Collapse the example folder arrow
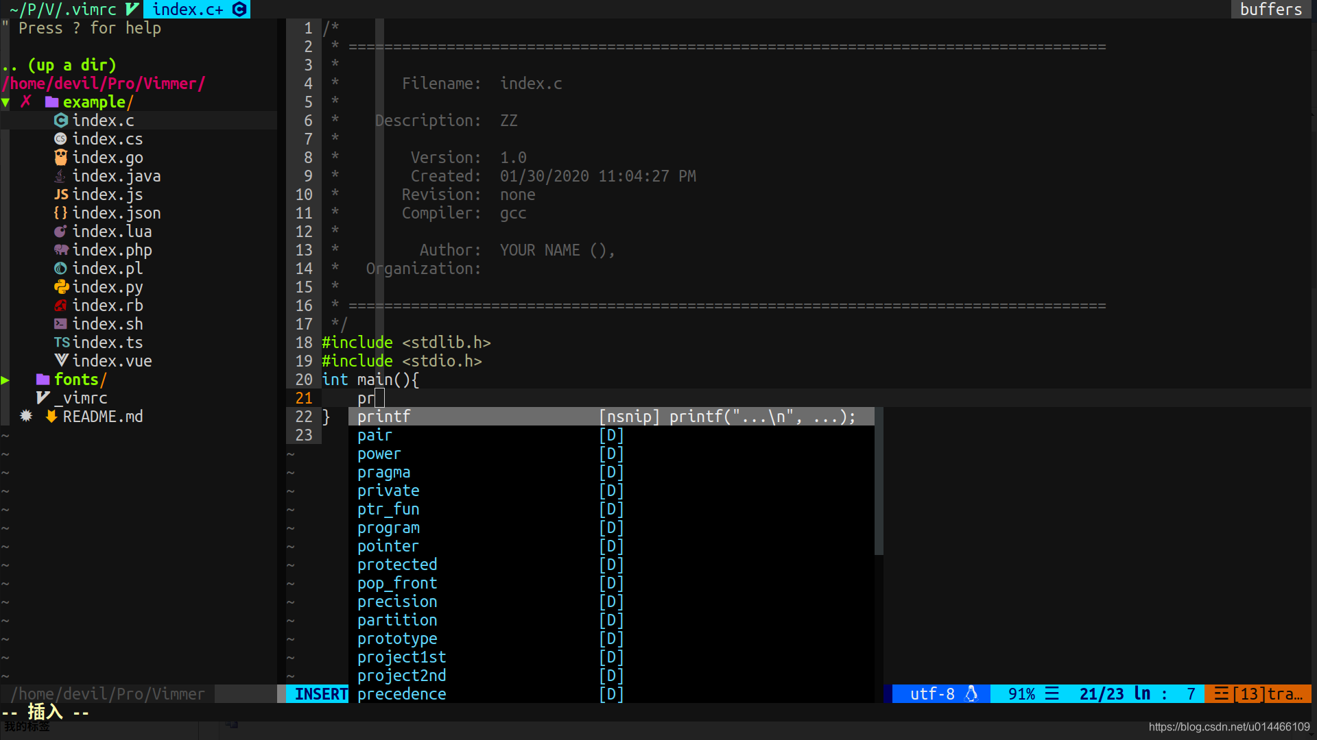Viewport: 1317px width, 740px height. click(x=5, y=103)
